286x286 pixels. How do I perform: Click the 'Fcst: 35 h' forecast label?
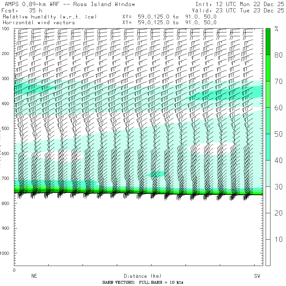click(x=22, y=10)
